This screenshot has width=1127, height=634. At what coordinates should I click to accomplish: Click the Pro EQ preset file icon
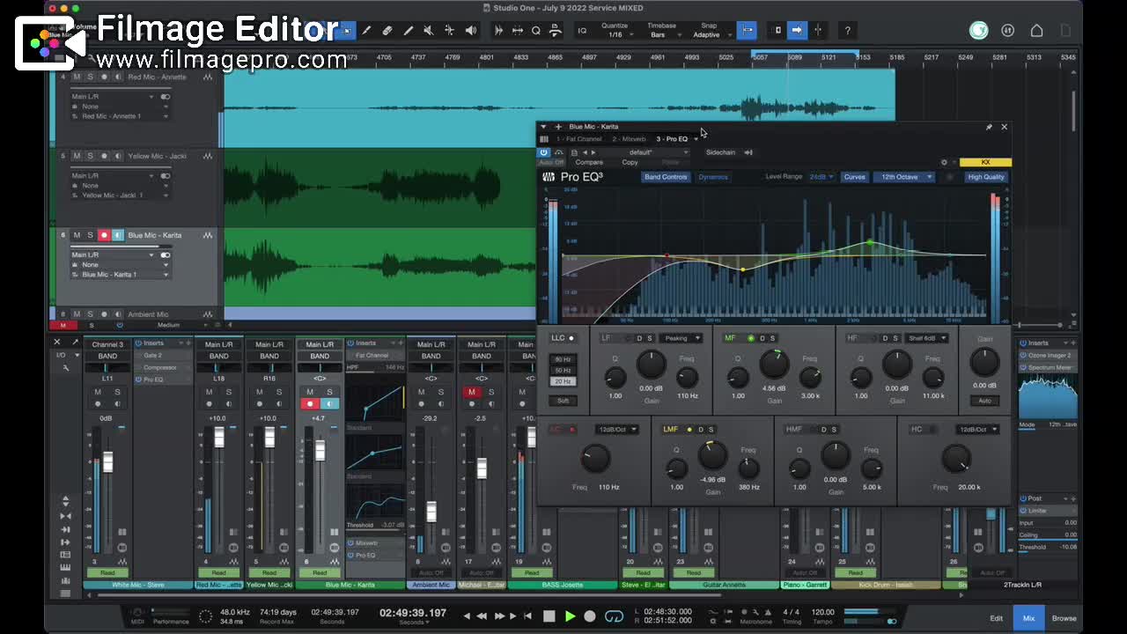(574, 152)
